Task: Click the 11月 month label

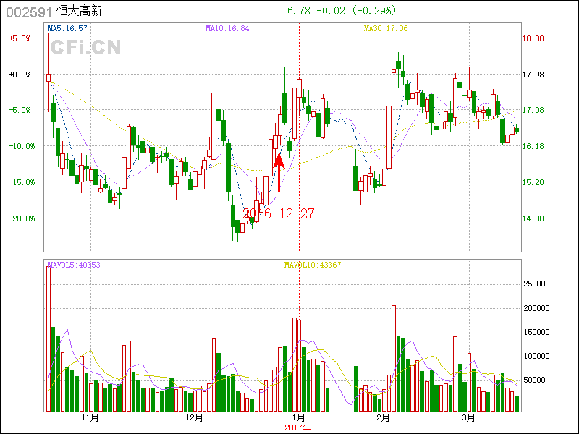Action: pos(90,418)
